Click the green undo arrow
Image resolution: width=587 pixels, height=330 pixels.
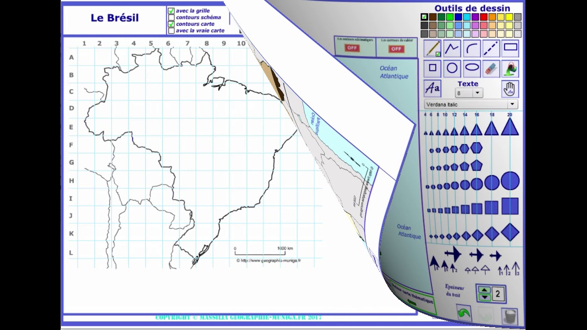point(464,313)
